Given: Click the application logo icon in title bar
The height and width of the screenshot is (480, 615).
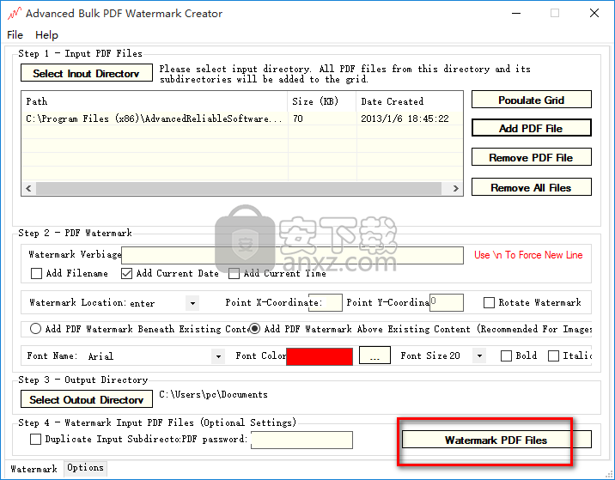Looking at the screenshot, I should pyautogui.click(x=15, y=14).
